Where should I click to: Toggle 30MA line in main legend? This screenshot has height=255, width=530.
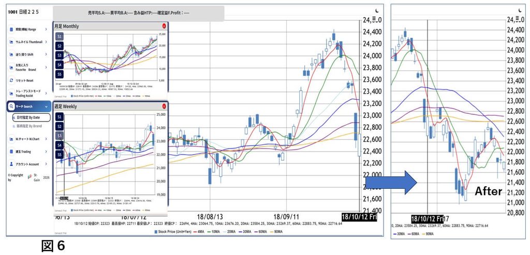click(x=244, y=232)
